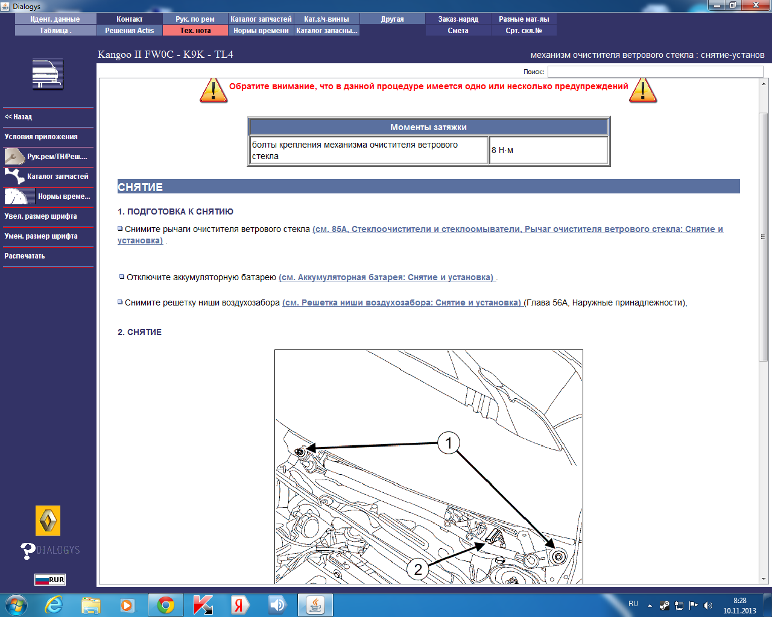Click the Steam tray icon
The image size is (772, 617).
tap(665, 606)
